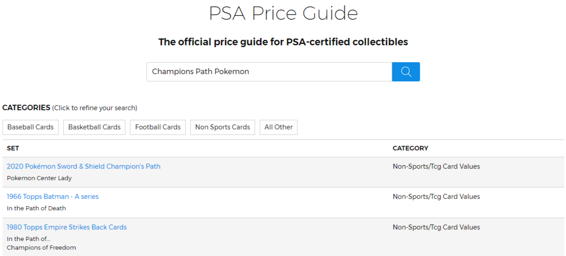Pick the All Other category filter
This screenshot has width=566, height=256.
click(x=279, y=127)
